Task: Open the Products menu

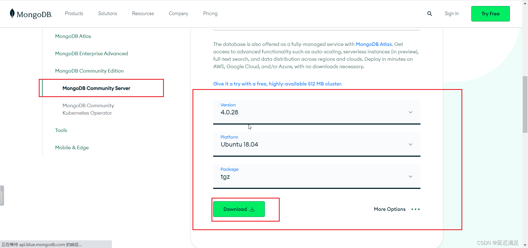Action: [x=74, y=13]
